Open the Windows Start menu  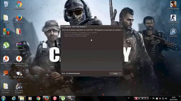(3, 98)
